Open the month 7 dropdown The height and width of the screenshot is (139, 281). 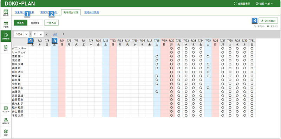pos(38,34)
